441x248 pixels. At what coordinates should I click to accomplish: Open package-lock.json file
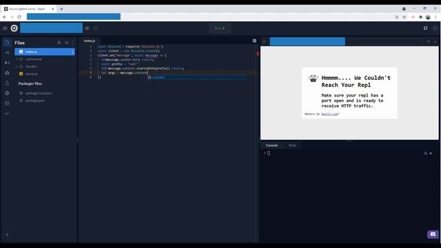tap(39, 93)
